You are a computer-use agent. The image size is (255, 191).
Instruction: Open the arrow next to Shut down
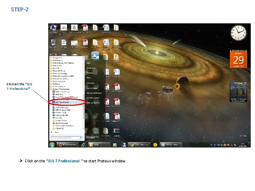tap(97, 138)
